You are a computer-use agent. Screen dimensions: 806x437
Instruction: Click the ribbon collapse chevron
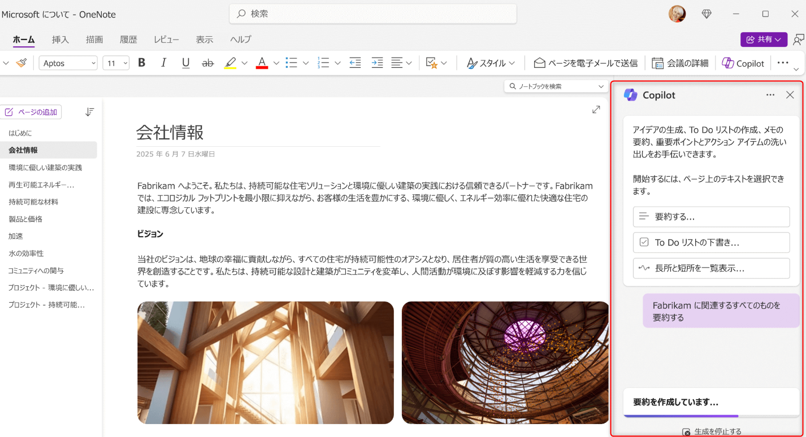coord(796,69)
